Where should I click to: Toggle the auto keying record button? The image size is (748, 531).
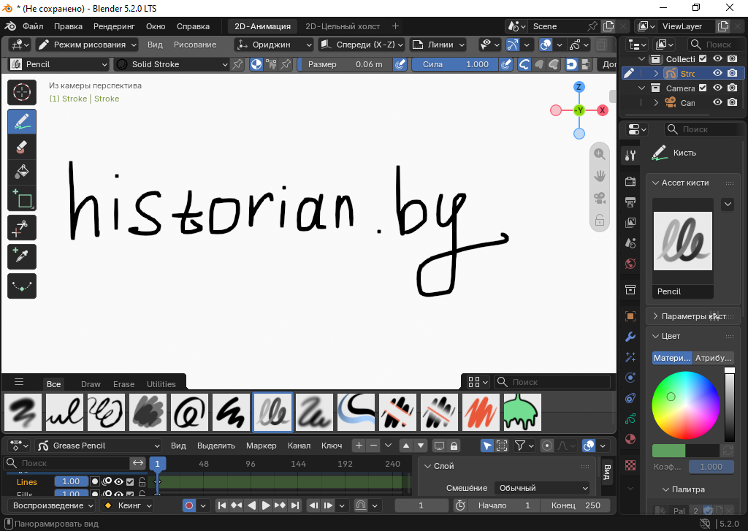pos(189,505)
